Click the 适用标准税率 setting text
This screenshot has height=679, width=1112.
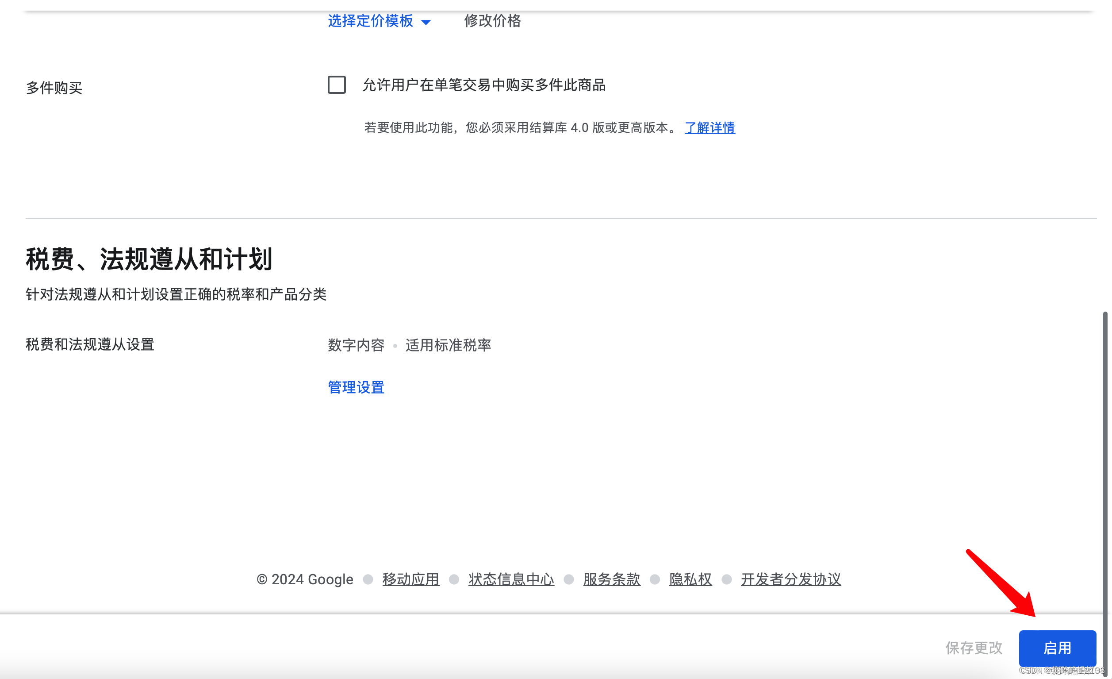coord(448,345)
